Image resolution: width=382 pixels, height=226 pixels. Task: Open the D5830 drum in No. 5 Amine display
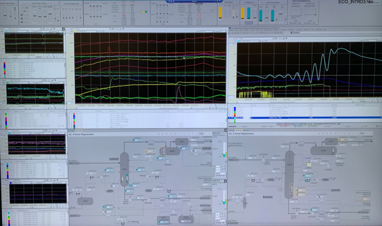pyautogui.click(x=323, y=151)
